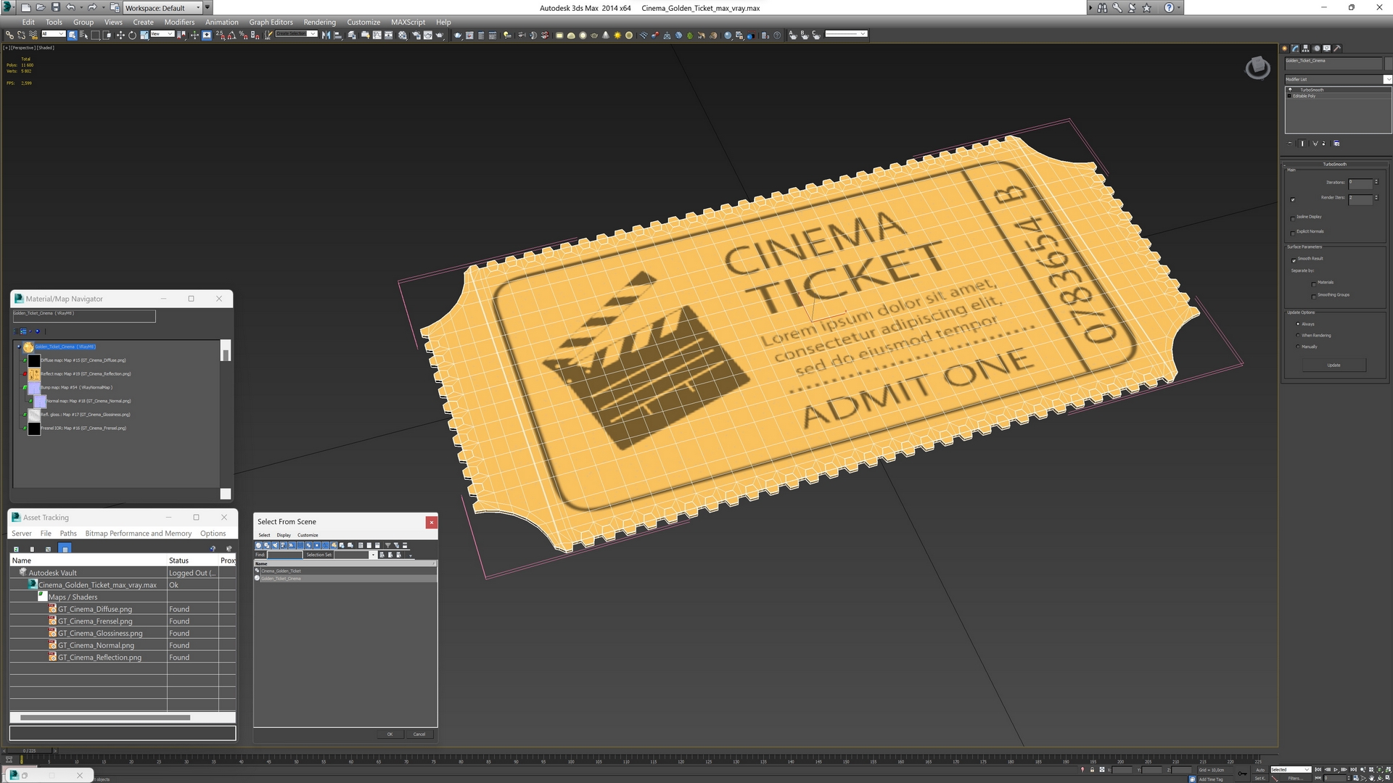Select GT_Cinema_Normal.png in Asset Tracking
Screen dimensions: 1393x783
[96, 645]
